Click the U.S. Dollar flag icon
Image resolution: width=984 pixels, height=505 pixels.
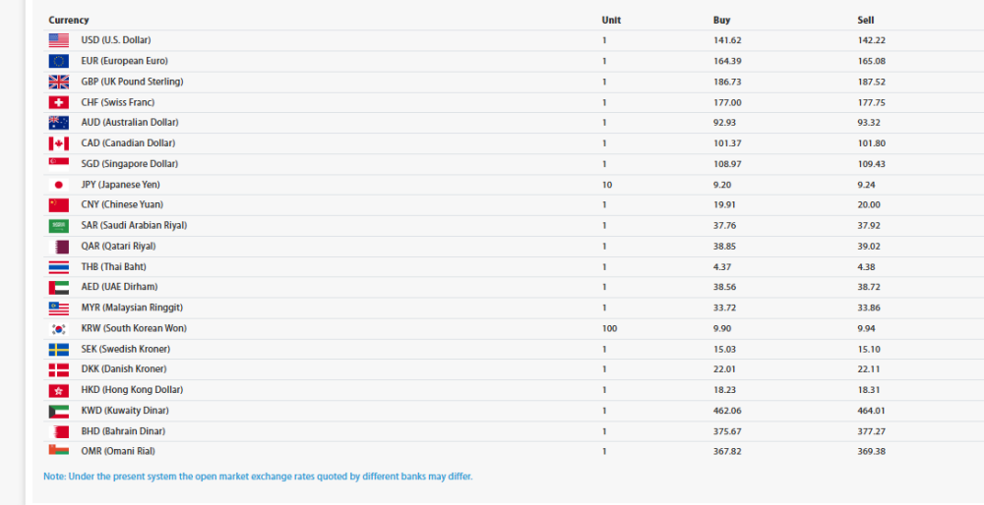[x=58, y=40]
